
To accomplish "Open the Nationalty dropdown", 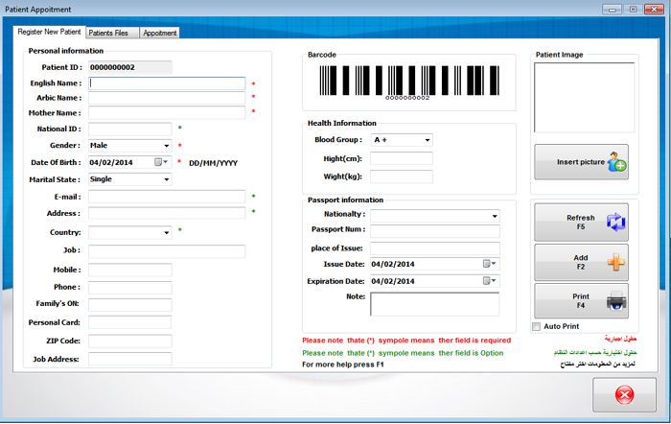I will click(x=495, y=216).
